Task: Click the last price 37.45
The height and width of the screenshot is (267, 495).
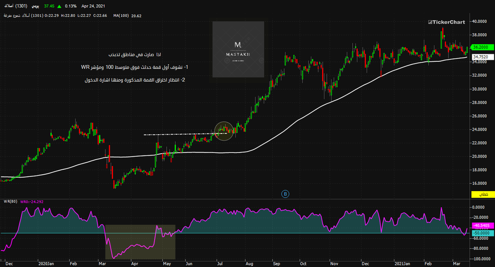Action: pos(49,7)
